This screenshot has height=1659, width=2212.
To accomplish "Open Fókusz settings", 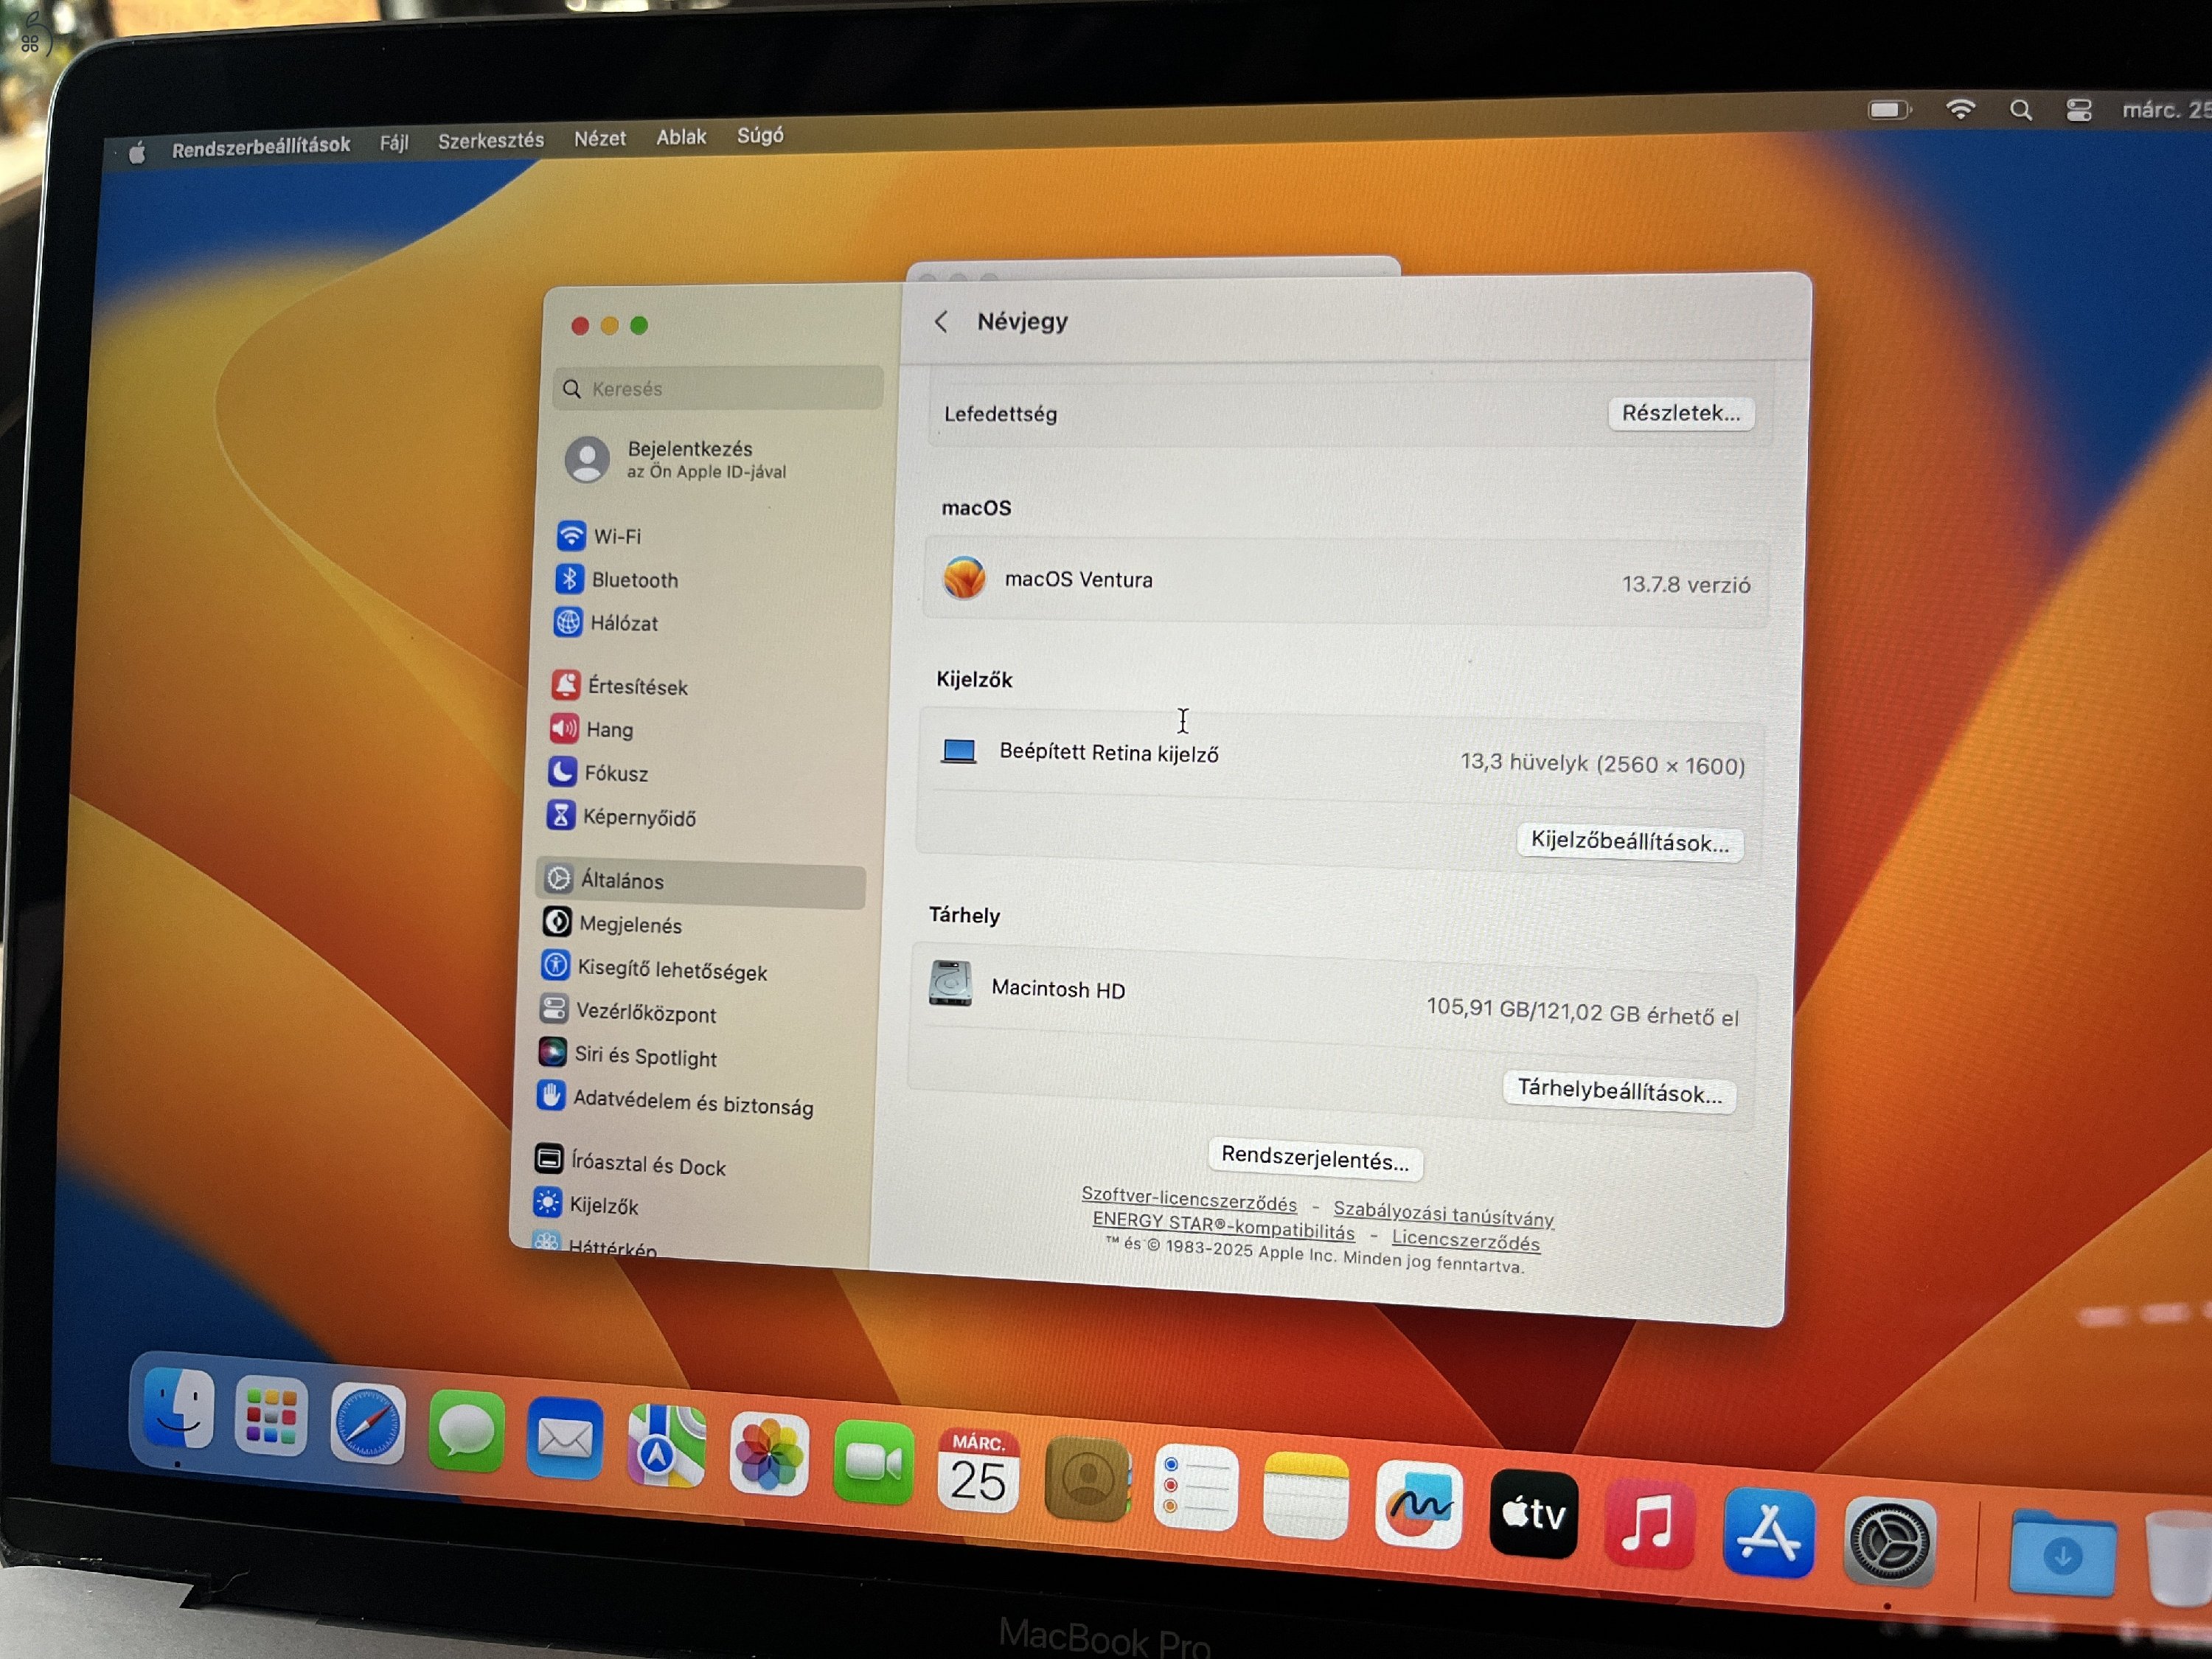I will [x=617, y=773].
